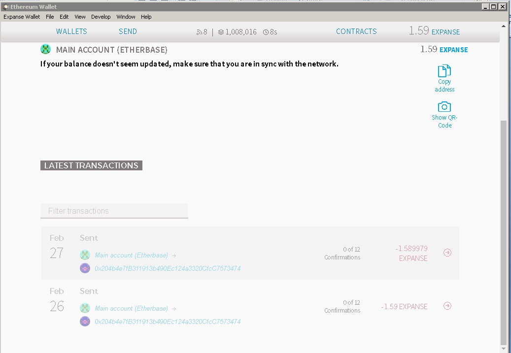Image resolution: width=511 pixels, height=353 pixels.
Task: Click the Show QR-Code camera icon
Action: (x=444, y=107)
